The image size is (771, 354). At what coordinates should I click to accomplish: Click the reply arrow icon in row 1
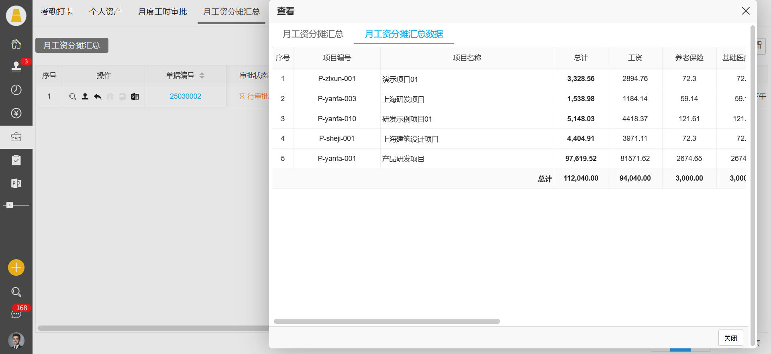98,97
